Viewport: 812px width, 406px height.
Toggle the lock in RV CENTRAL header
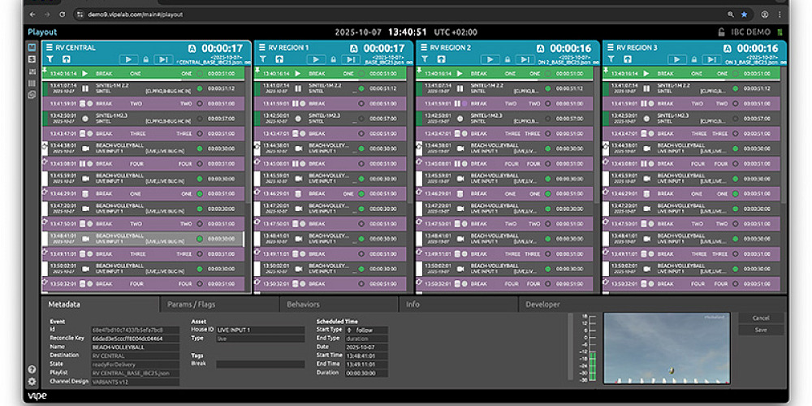tap(146, 59)
